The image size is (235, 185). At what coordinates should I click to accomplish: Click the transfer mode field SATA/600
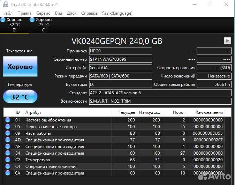pyautogui.click(x=121, y=76)
